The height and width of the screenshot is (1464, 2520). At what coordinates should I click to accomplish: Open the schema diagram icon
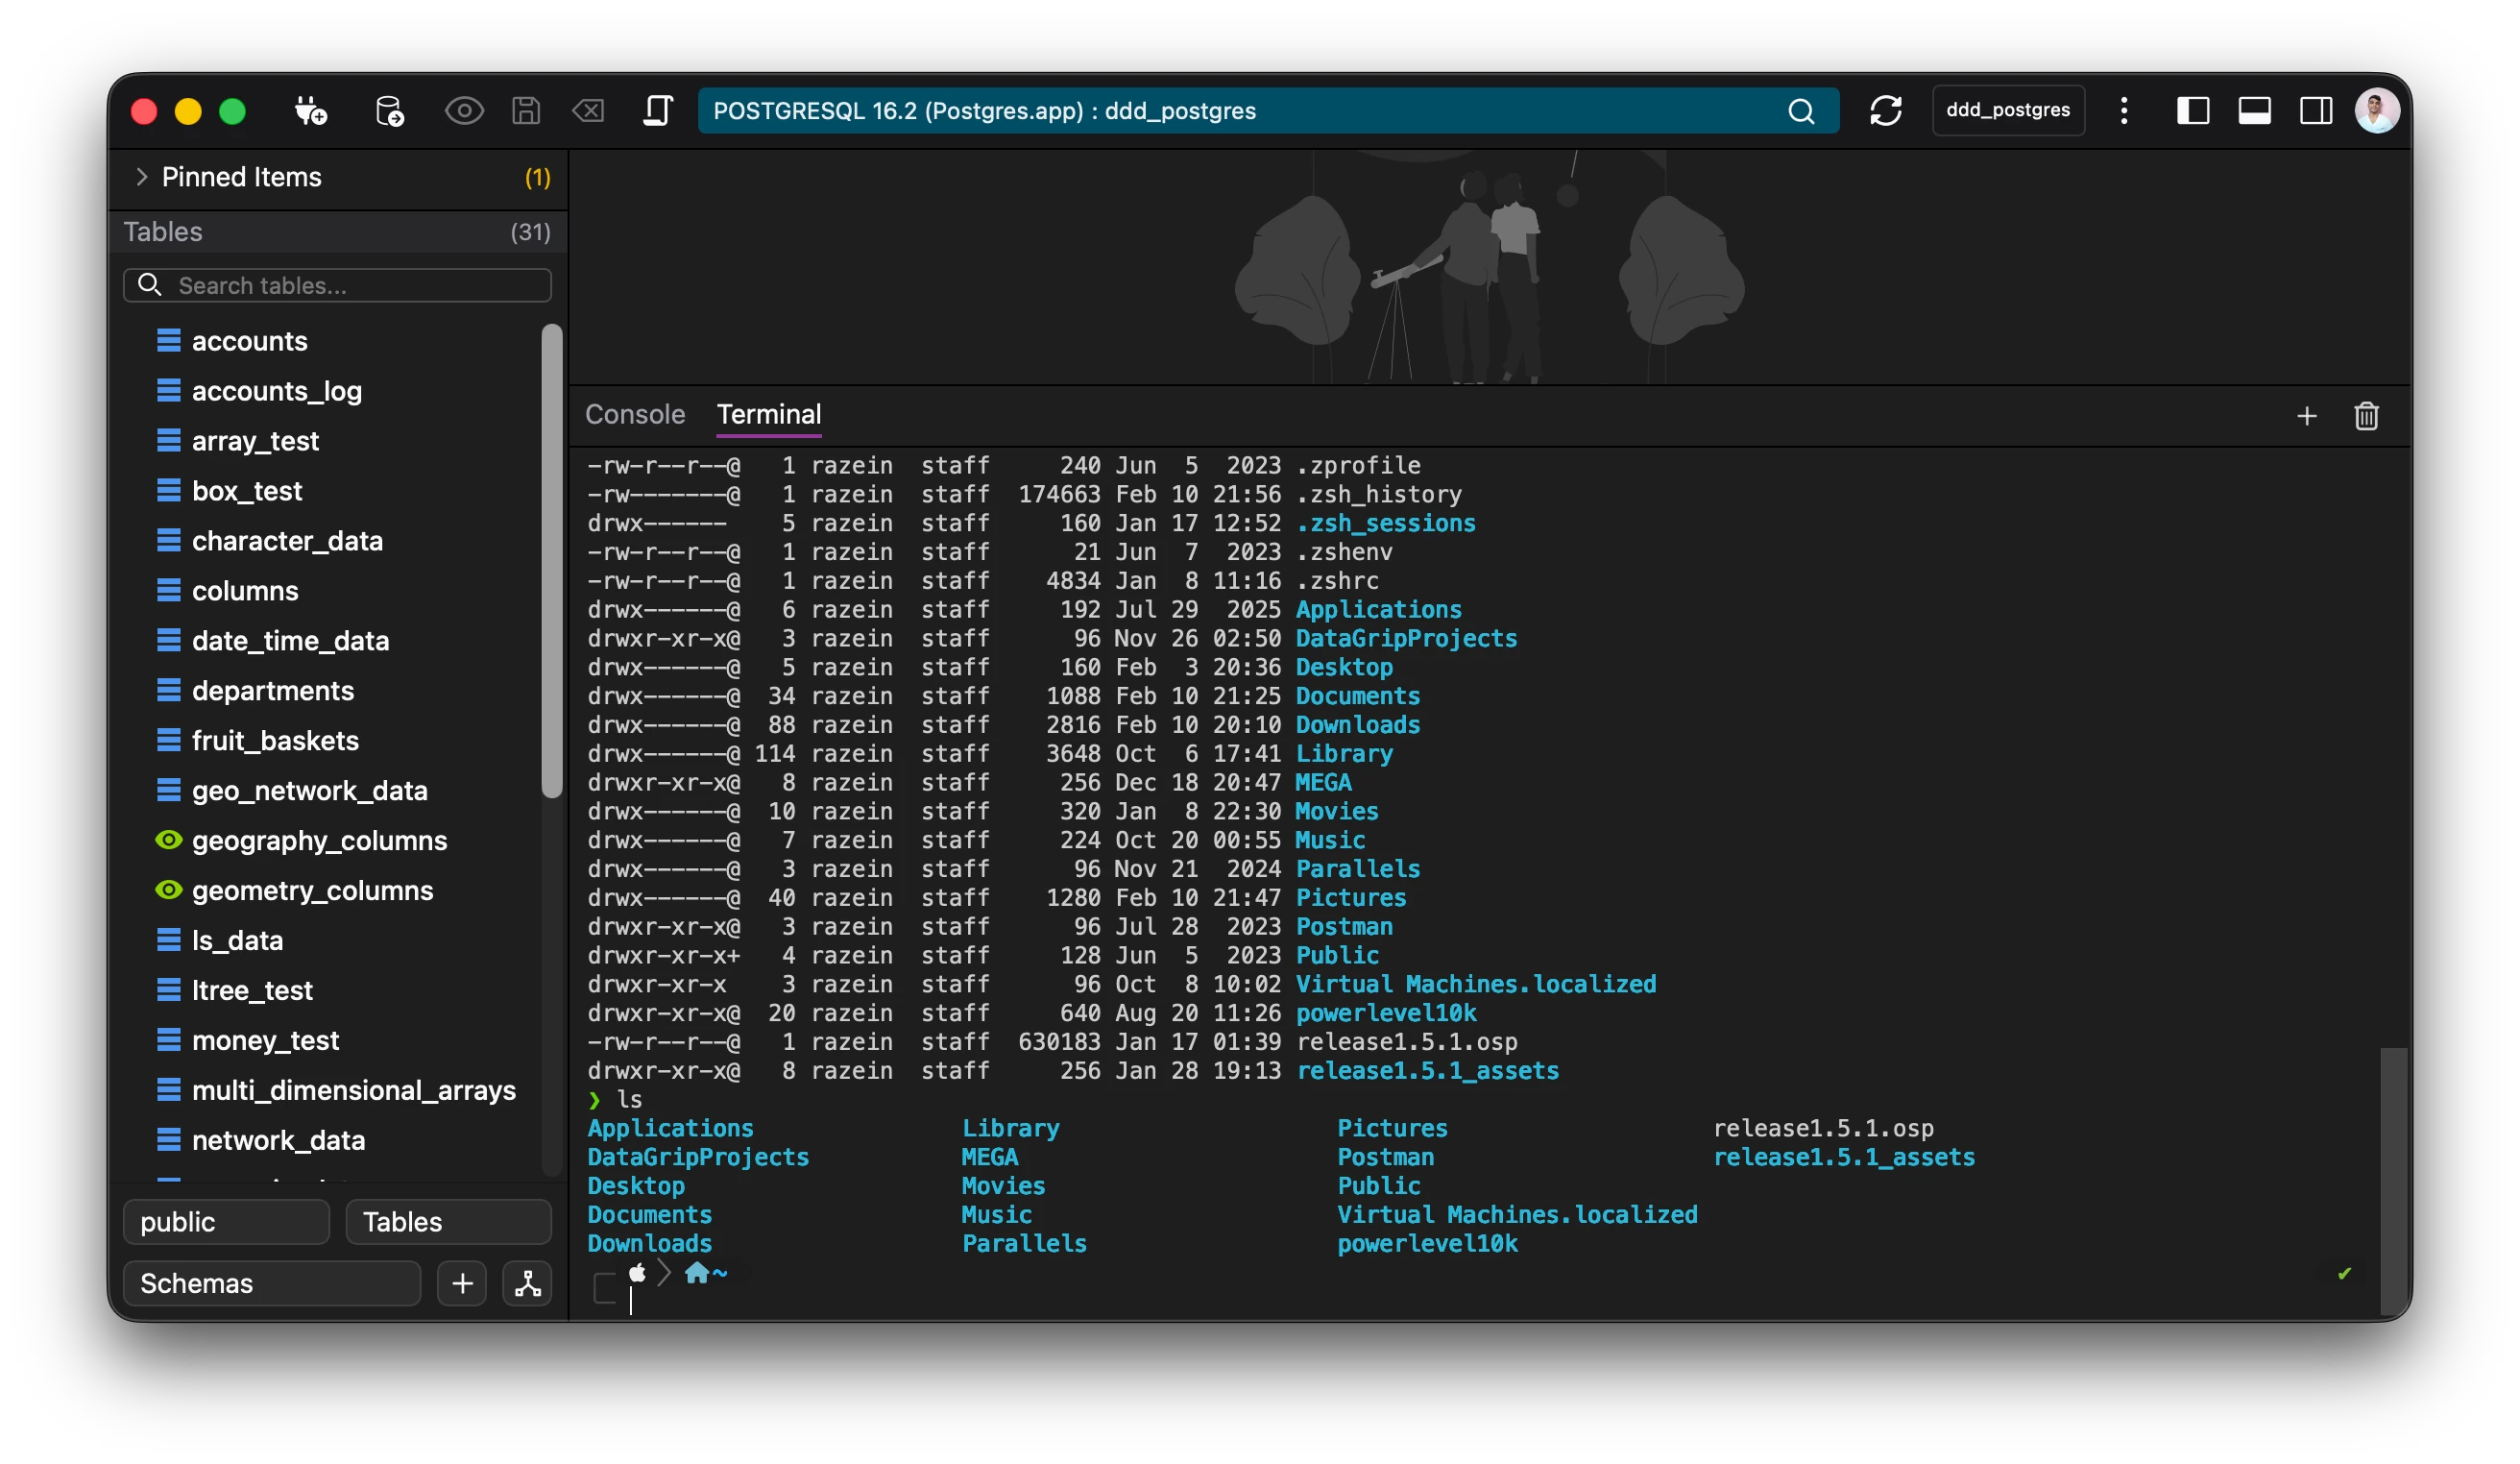pyautogui.click(x=527, y=1283)
